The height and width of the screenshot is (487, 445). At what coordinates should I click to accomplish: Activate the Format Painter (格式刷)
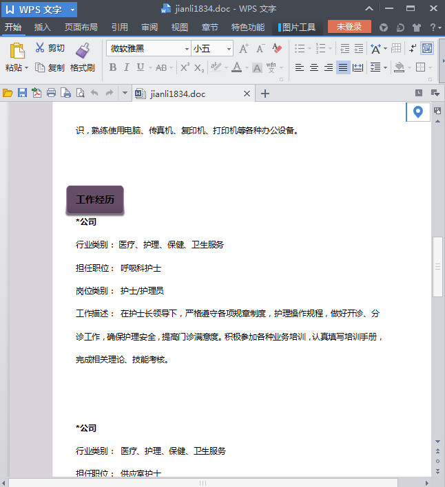point(83,58)
